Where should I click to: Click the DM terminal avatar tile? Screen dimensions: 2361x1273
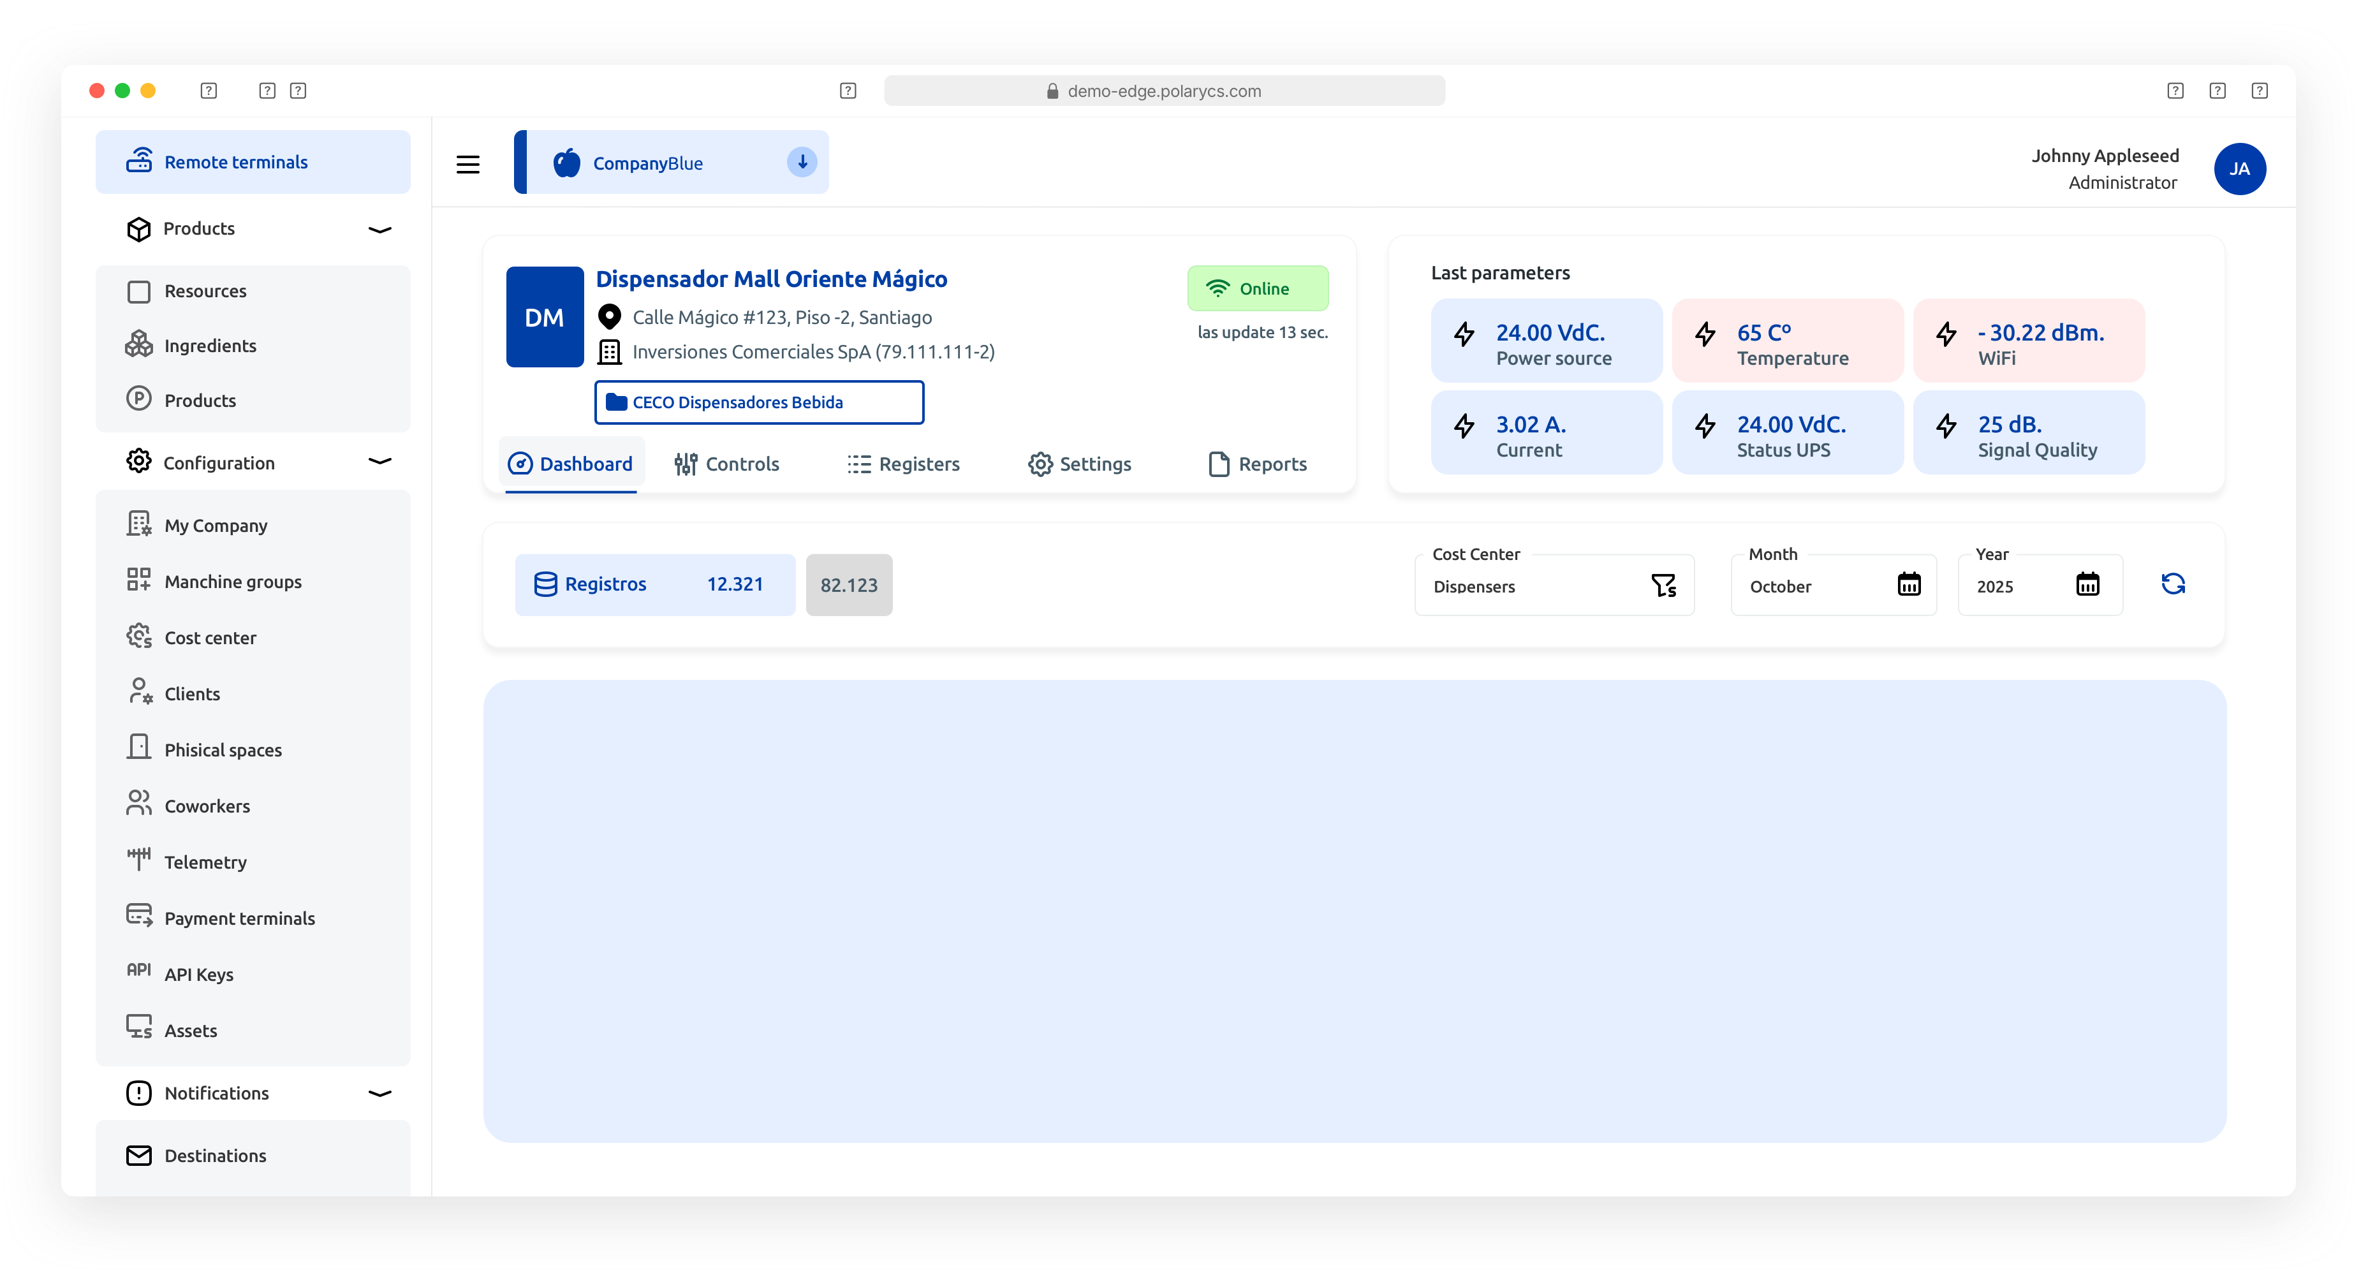point(545,317)
